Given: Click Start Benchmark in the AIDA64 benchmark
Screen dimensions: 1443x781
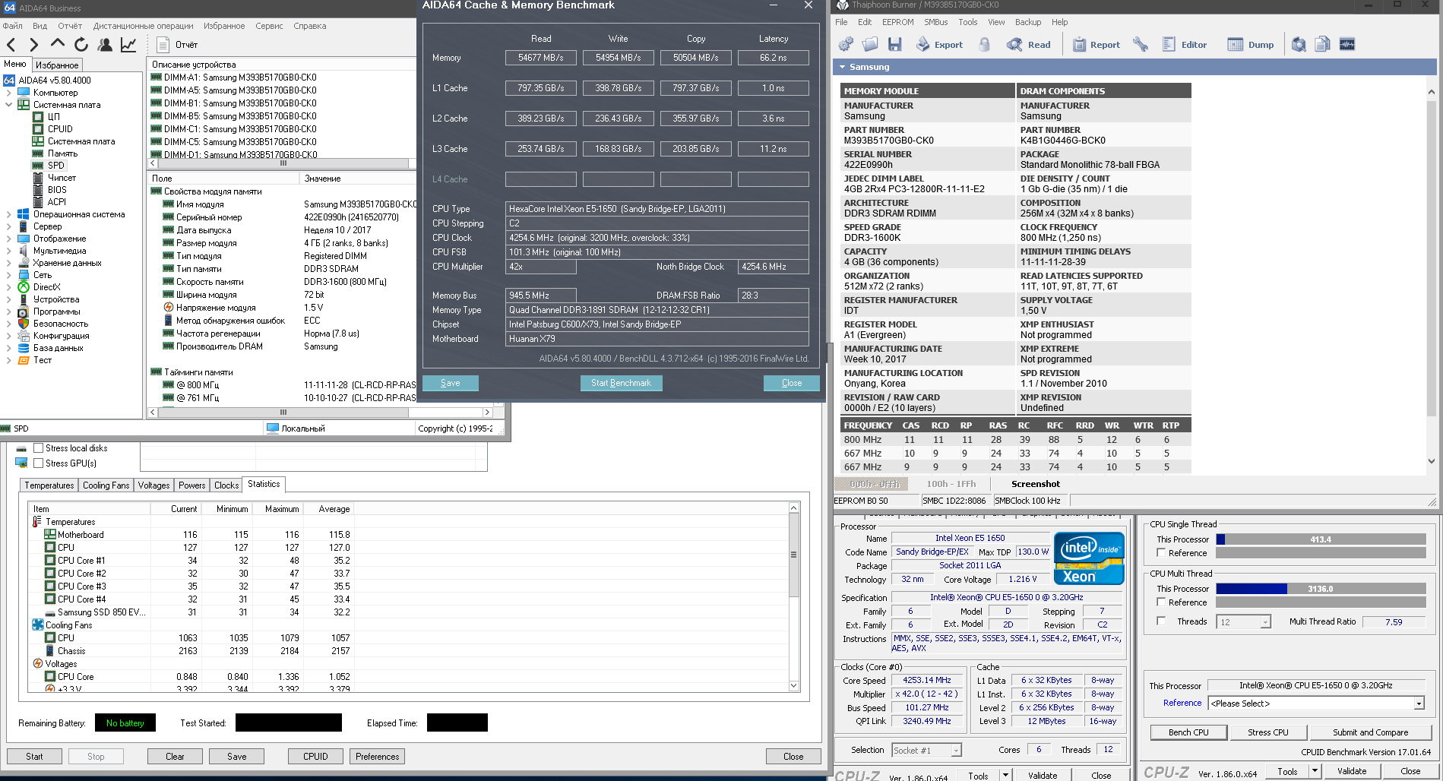Looking at the screenshot, I should tap(621, 383).
